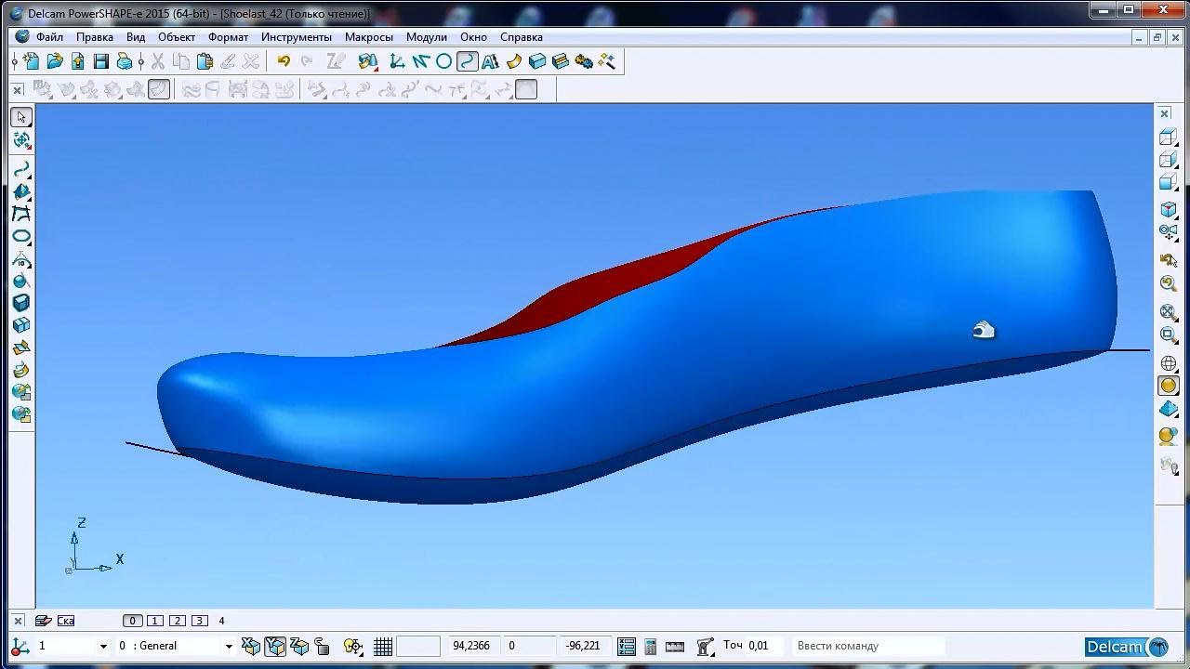Open the text annotation tool

491,61
